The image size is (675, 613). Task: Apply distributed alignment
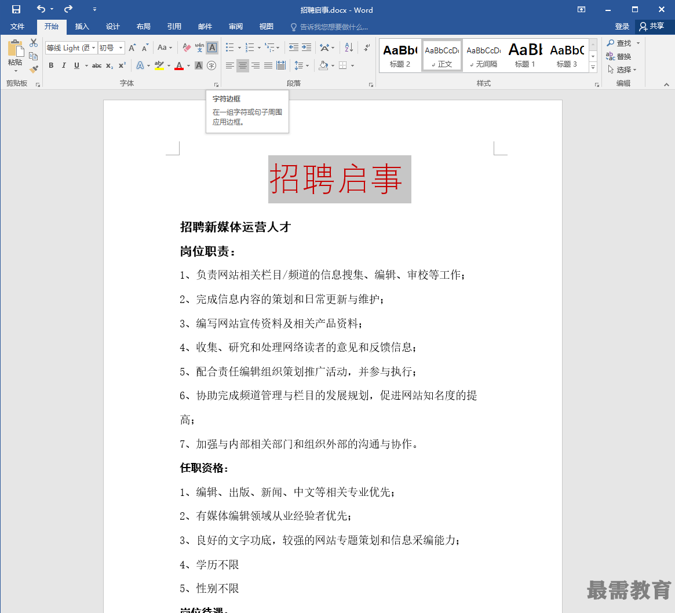281,65
